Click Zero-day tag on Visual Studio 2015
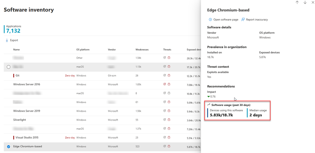315x153 pixels. (x=70, y=138)
